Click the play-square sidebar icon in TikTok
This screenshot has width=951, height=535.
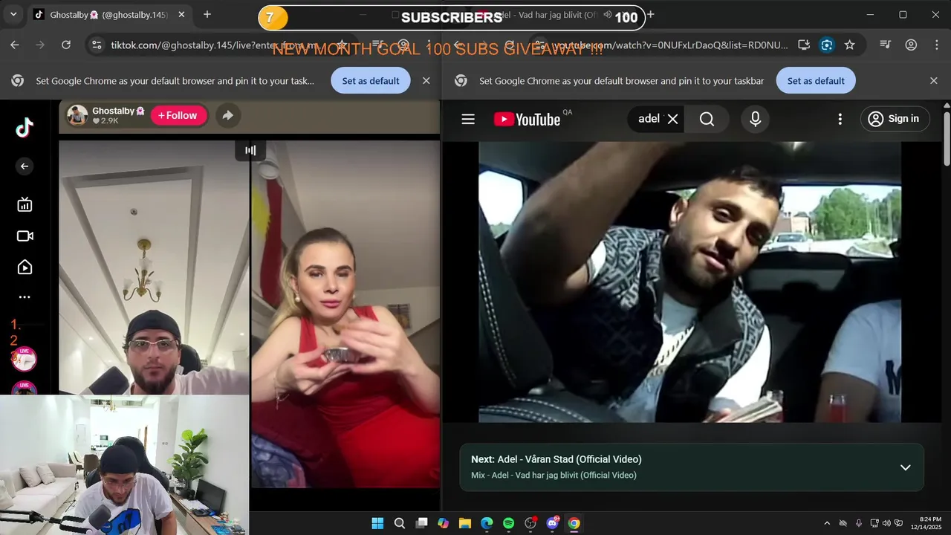(x=25, y=267)
